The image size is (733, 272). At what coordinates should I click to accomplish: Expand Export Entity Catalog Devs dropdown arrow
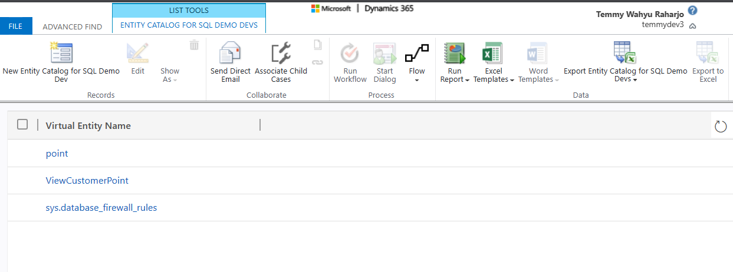[635, 80]
